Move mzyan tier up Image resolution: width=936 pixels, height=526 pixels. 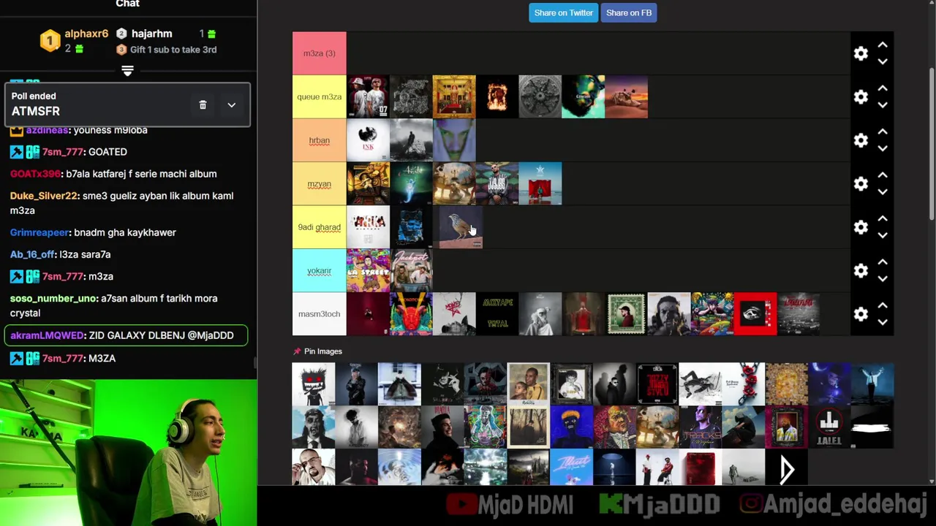tap(883, 175)
